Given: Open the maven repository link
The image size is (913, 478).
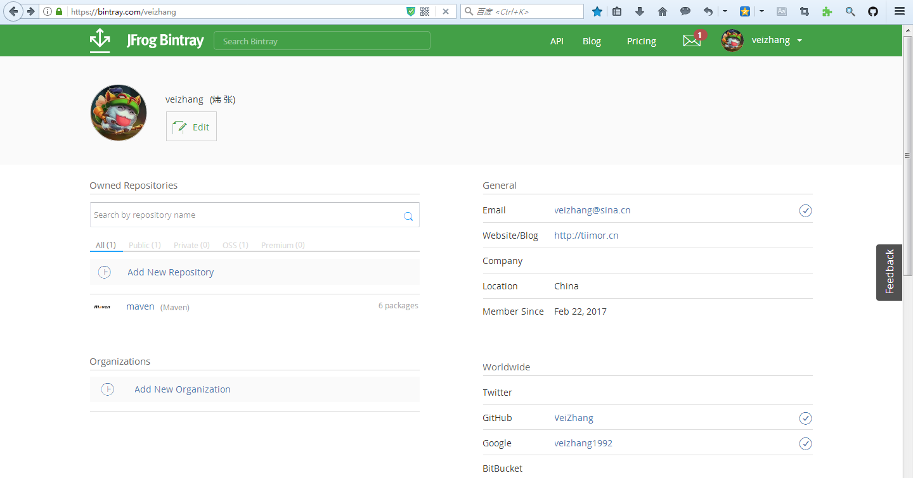Looking at the screenshot, I should tap(140, 306).
